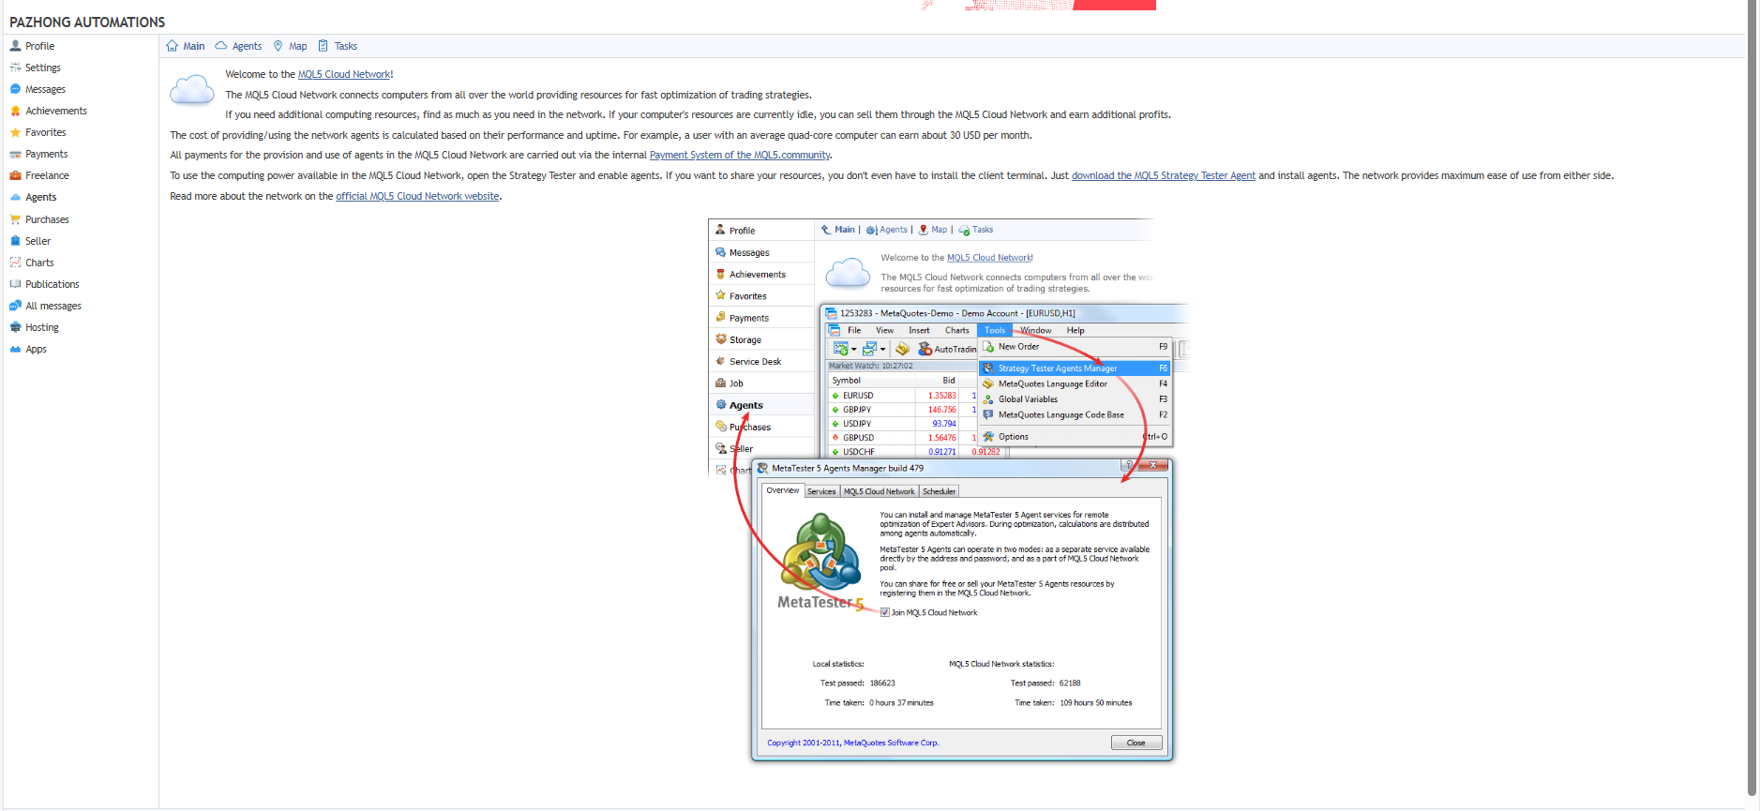
Task: Click the Agents cloud icon in top navigation
Action: click(221, 46)
